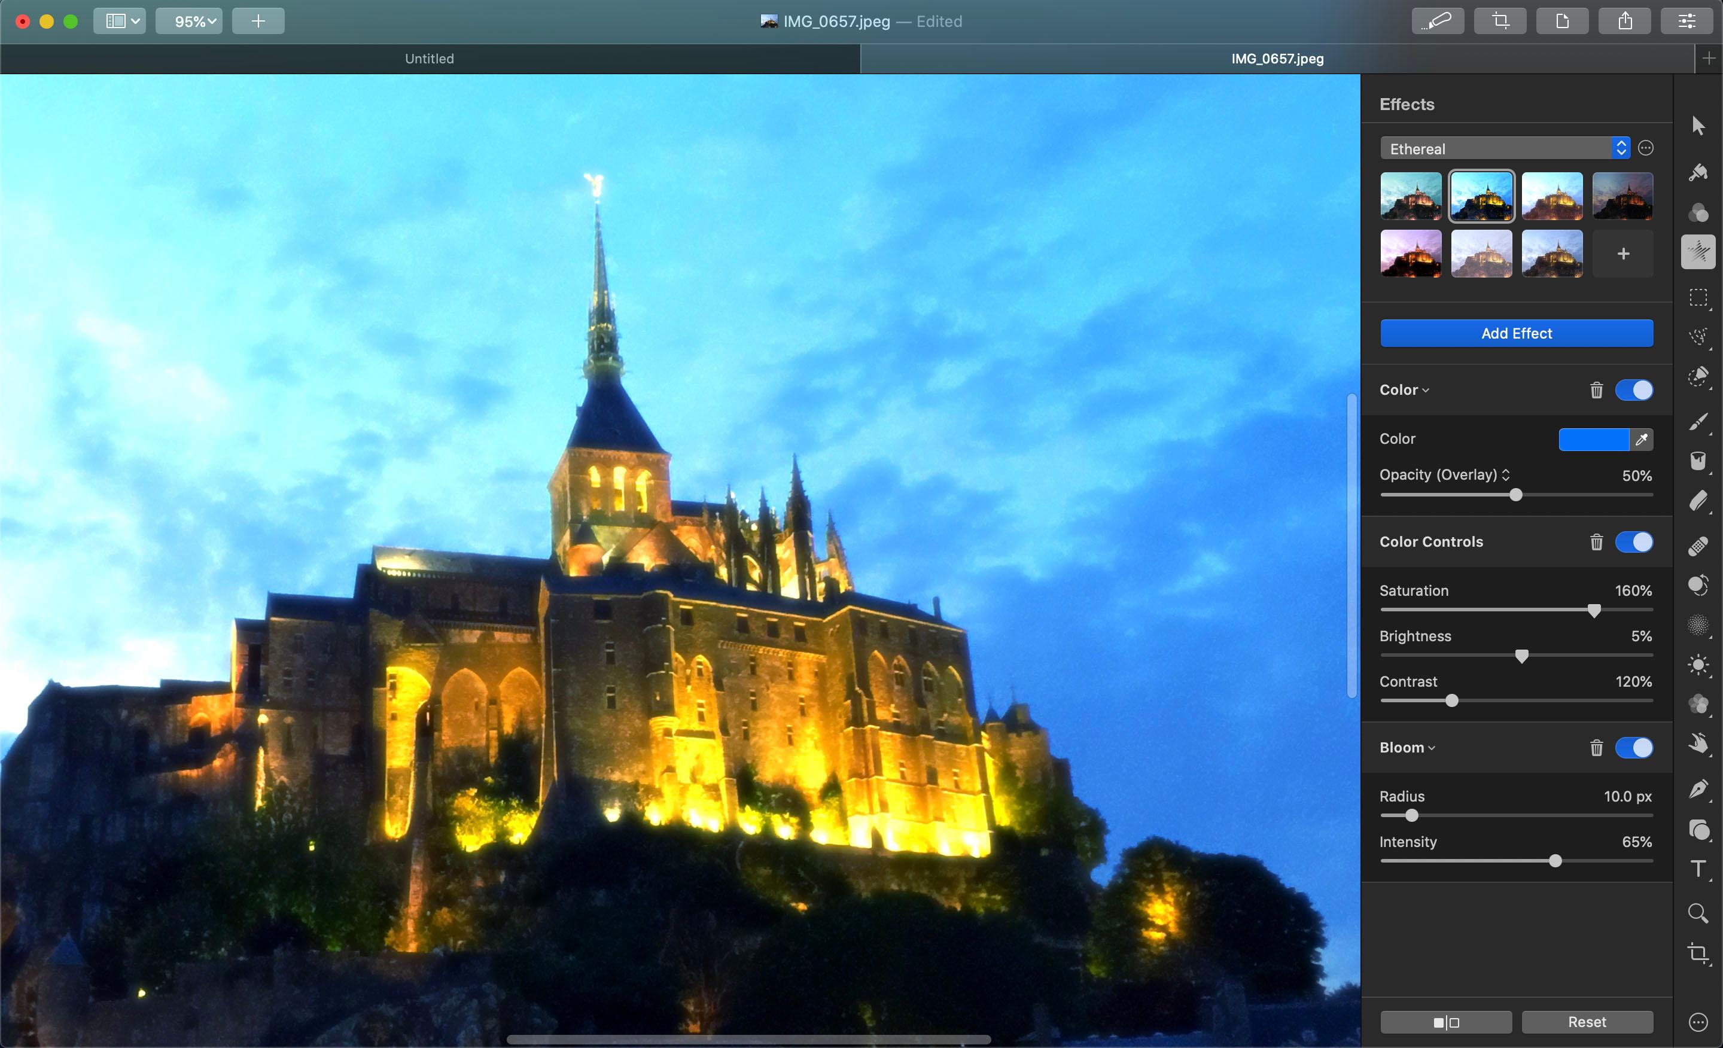This screenshot has height=1048, width=1723.
Task: Open the Ethereal preset collection dropdown
Action: tap(1505, 148)
